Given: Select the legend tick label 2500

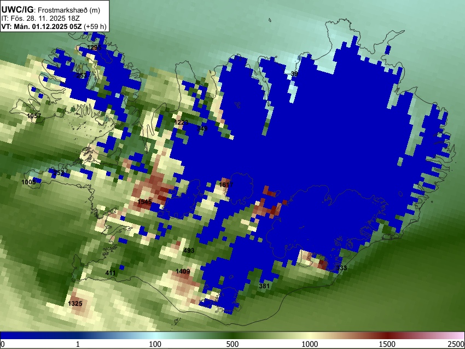Looking at the screenshot, I should click(x=456, y=344).
